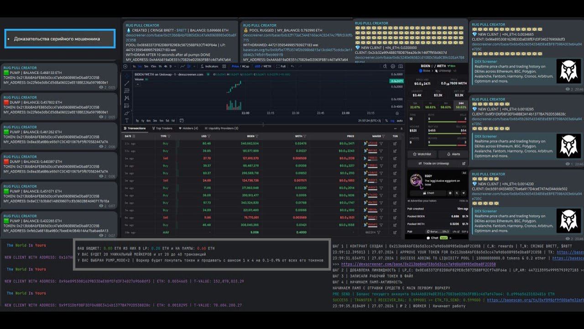Open BIDEN column filter

click(x=257, y=136)
